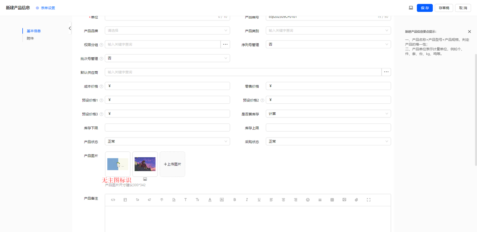Click the 存草稿 button
477x232 pixels.
pos(444,8)
